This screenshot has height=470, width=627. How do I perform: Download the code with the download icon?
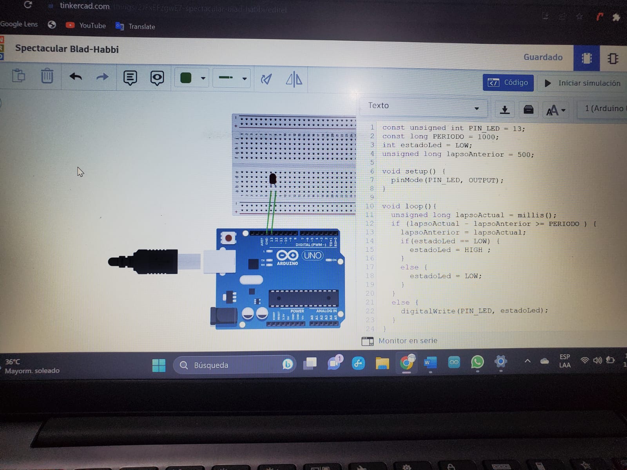505,110
